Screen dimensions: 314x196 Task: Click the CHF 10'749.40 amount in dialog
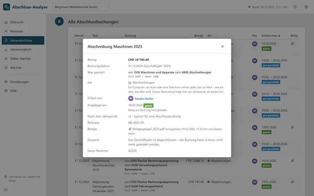pos(139,60)
